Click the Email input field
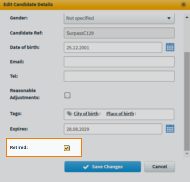The image size is (190, 182). pyautogui.click(x=119, y=62)
